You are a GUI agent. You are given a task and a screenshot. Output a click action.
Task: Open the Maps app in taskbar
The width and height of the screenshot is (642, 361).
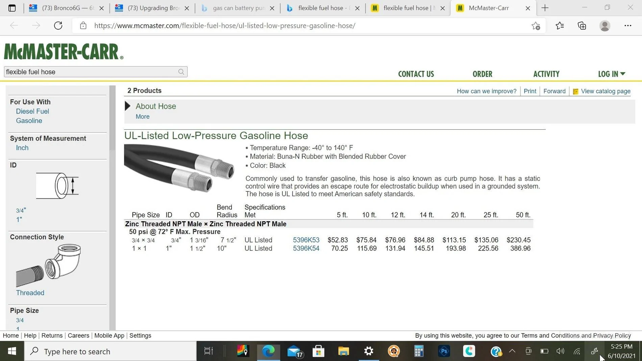click(243, 351)
